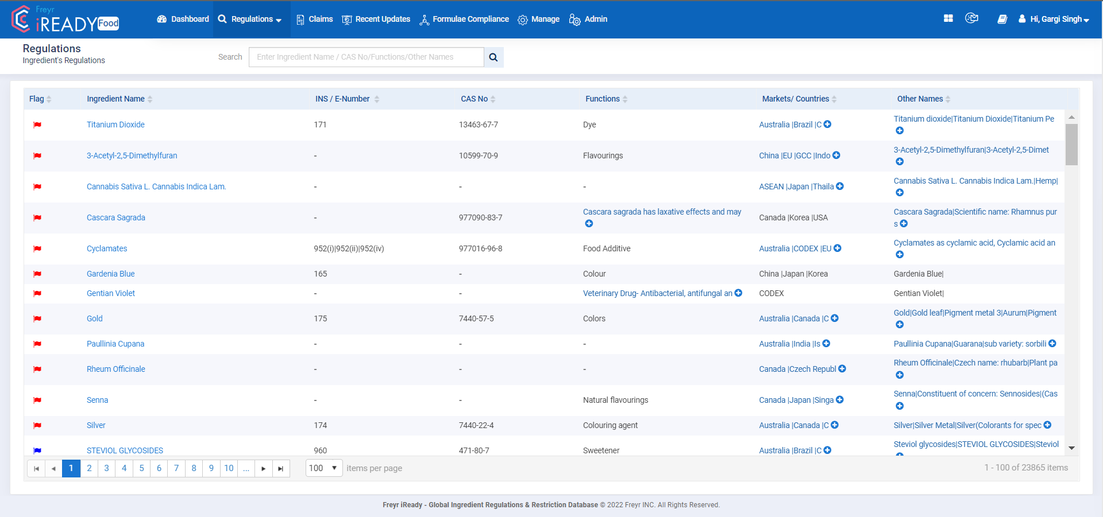Viewport: 1103px width, 517px height.
Task: Click the ingredient search input field
Action: click(x=366, y=57)
